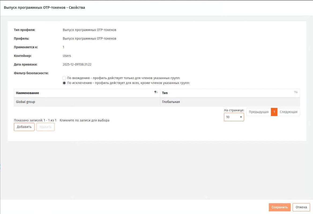Click the 'Наименование' column header

click(28, 93)
